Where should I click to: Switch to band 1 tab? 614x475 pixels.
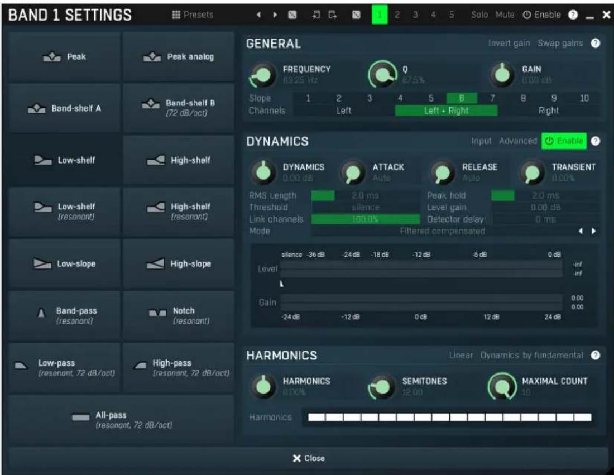tap(380, 15)
